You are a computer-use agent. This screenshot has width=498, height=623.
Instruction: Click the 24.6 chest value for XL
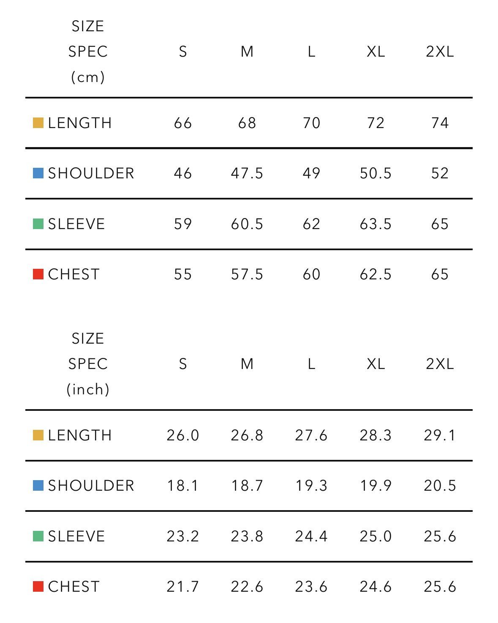click(376, 587)
